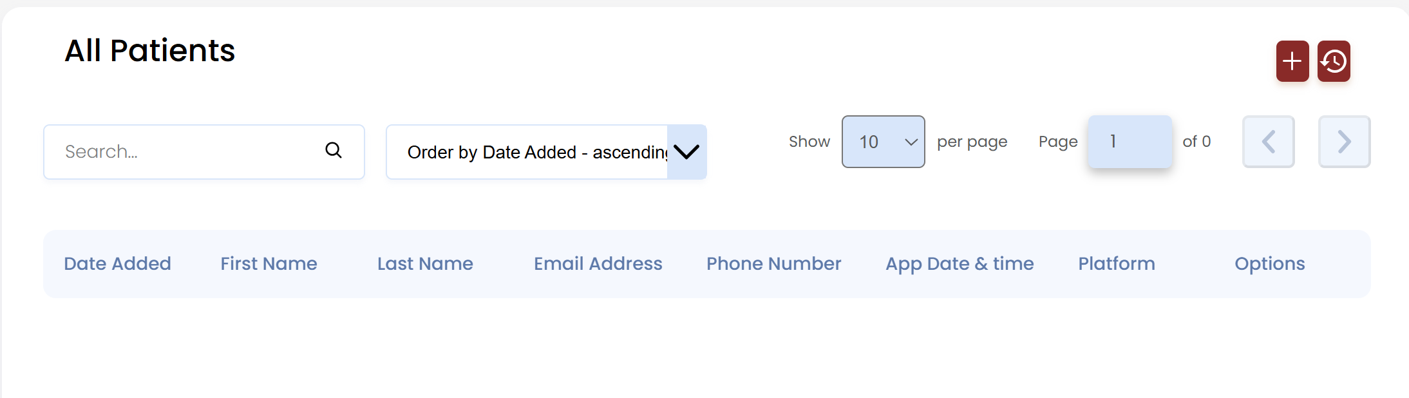The image size is (1409, 398).
Task: Click the add patient plus icon
Action: [1292, 61]
